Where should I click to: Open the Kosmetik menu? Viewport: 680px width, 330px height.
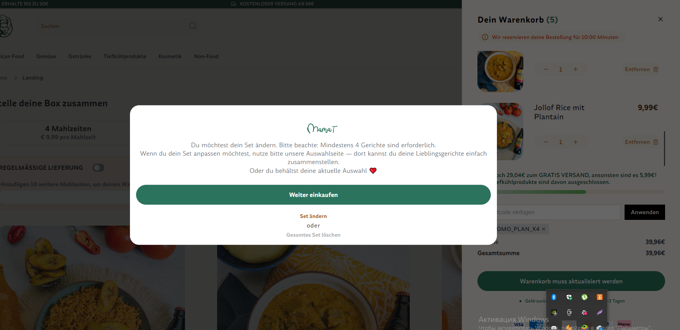click(x=170, y=56)
